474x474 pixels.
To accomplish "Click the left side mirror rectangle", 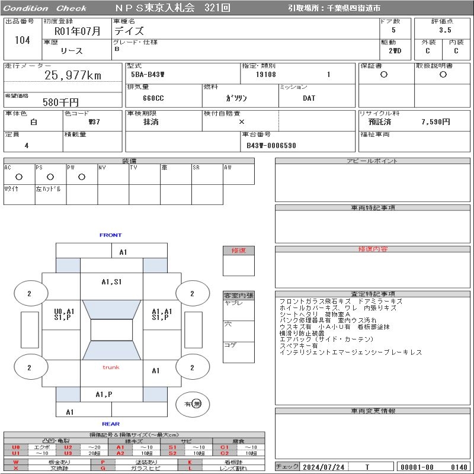I will (x=30, y=330).
